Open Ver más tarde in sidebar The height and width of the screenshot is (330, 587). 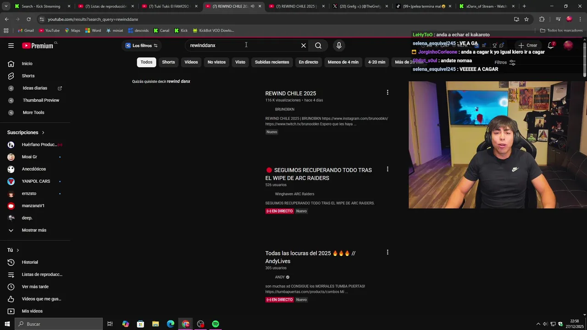35,286
